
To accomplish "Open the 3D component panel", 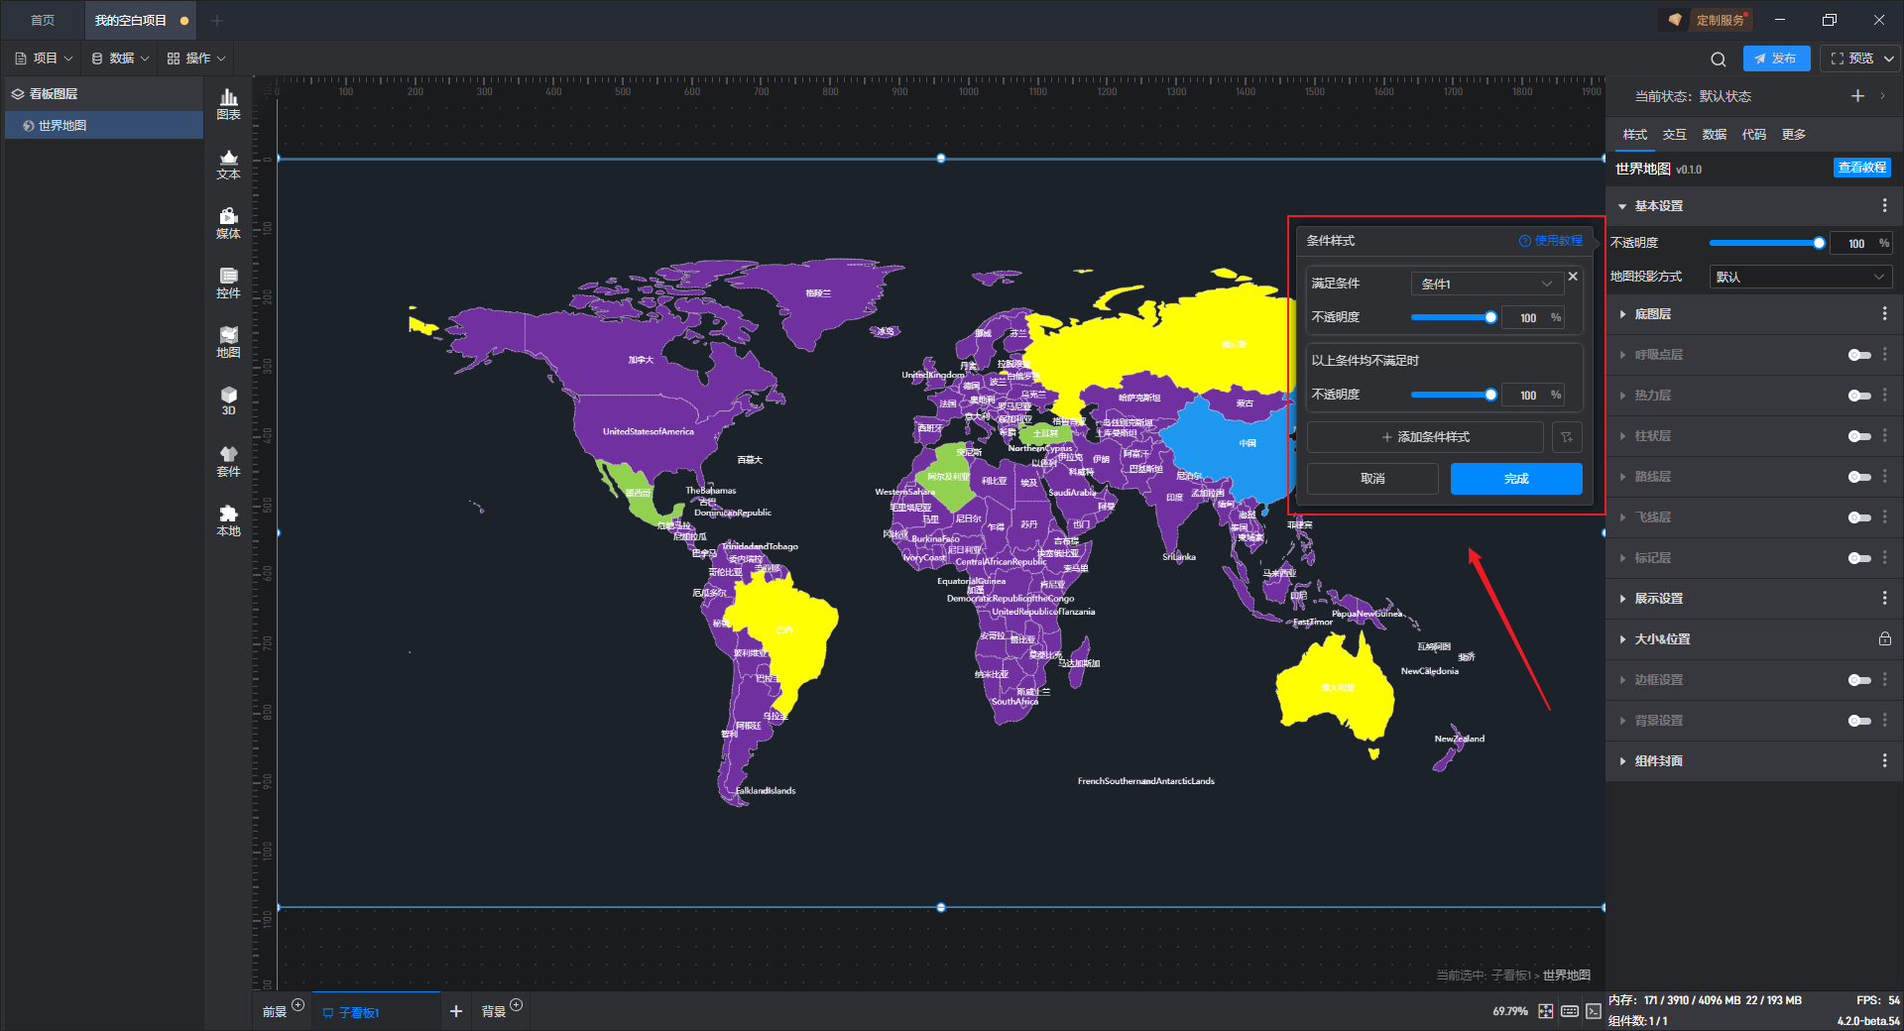I will tap(228, 401).
